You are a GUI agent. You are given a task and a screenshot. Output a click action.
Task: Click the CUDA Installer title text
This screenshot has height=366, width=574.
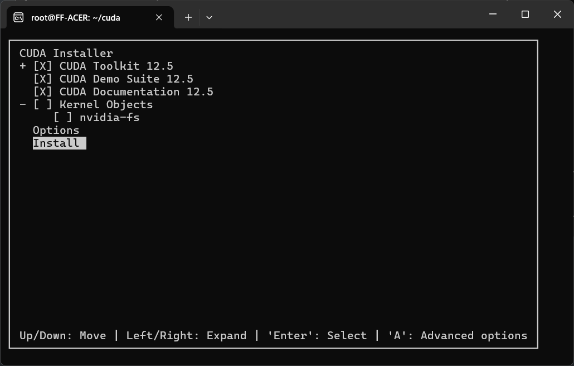tap(66, 53)
